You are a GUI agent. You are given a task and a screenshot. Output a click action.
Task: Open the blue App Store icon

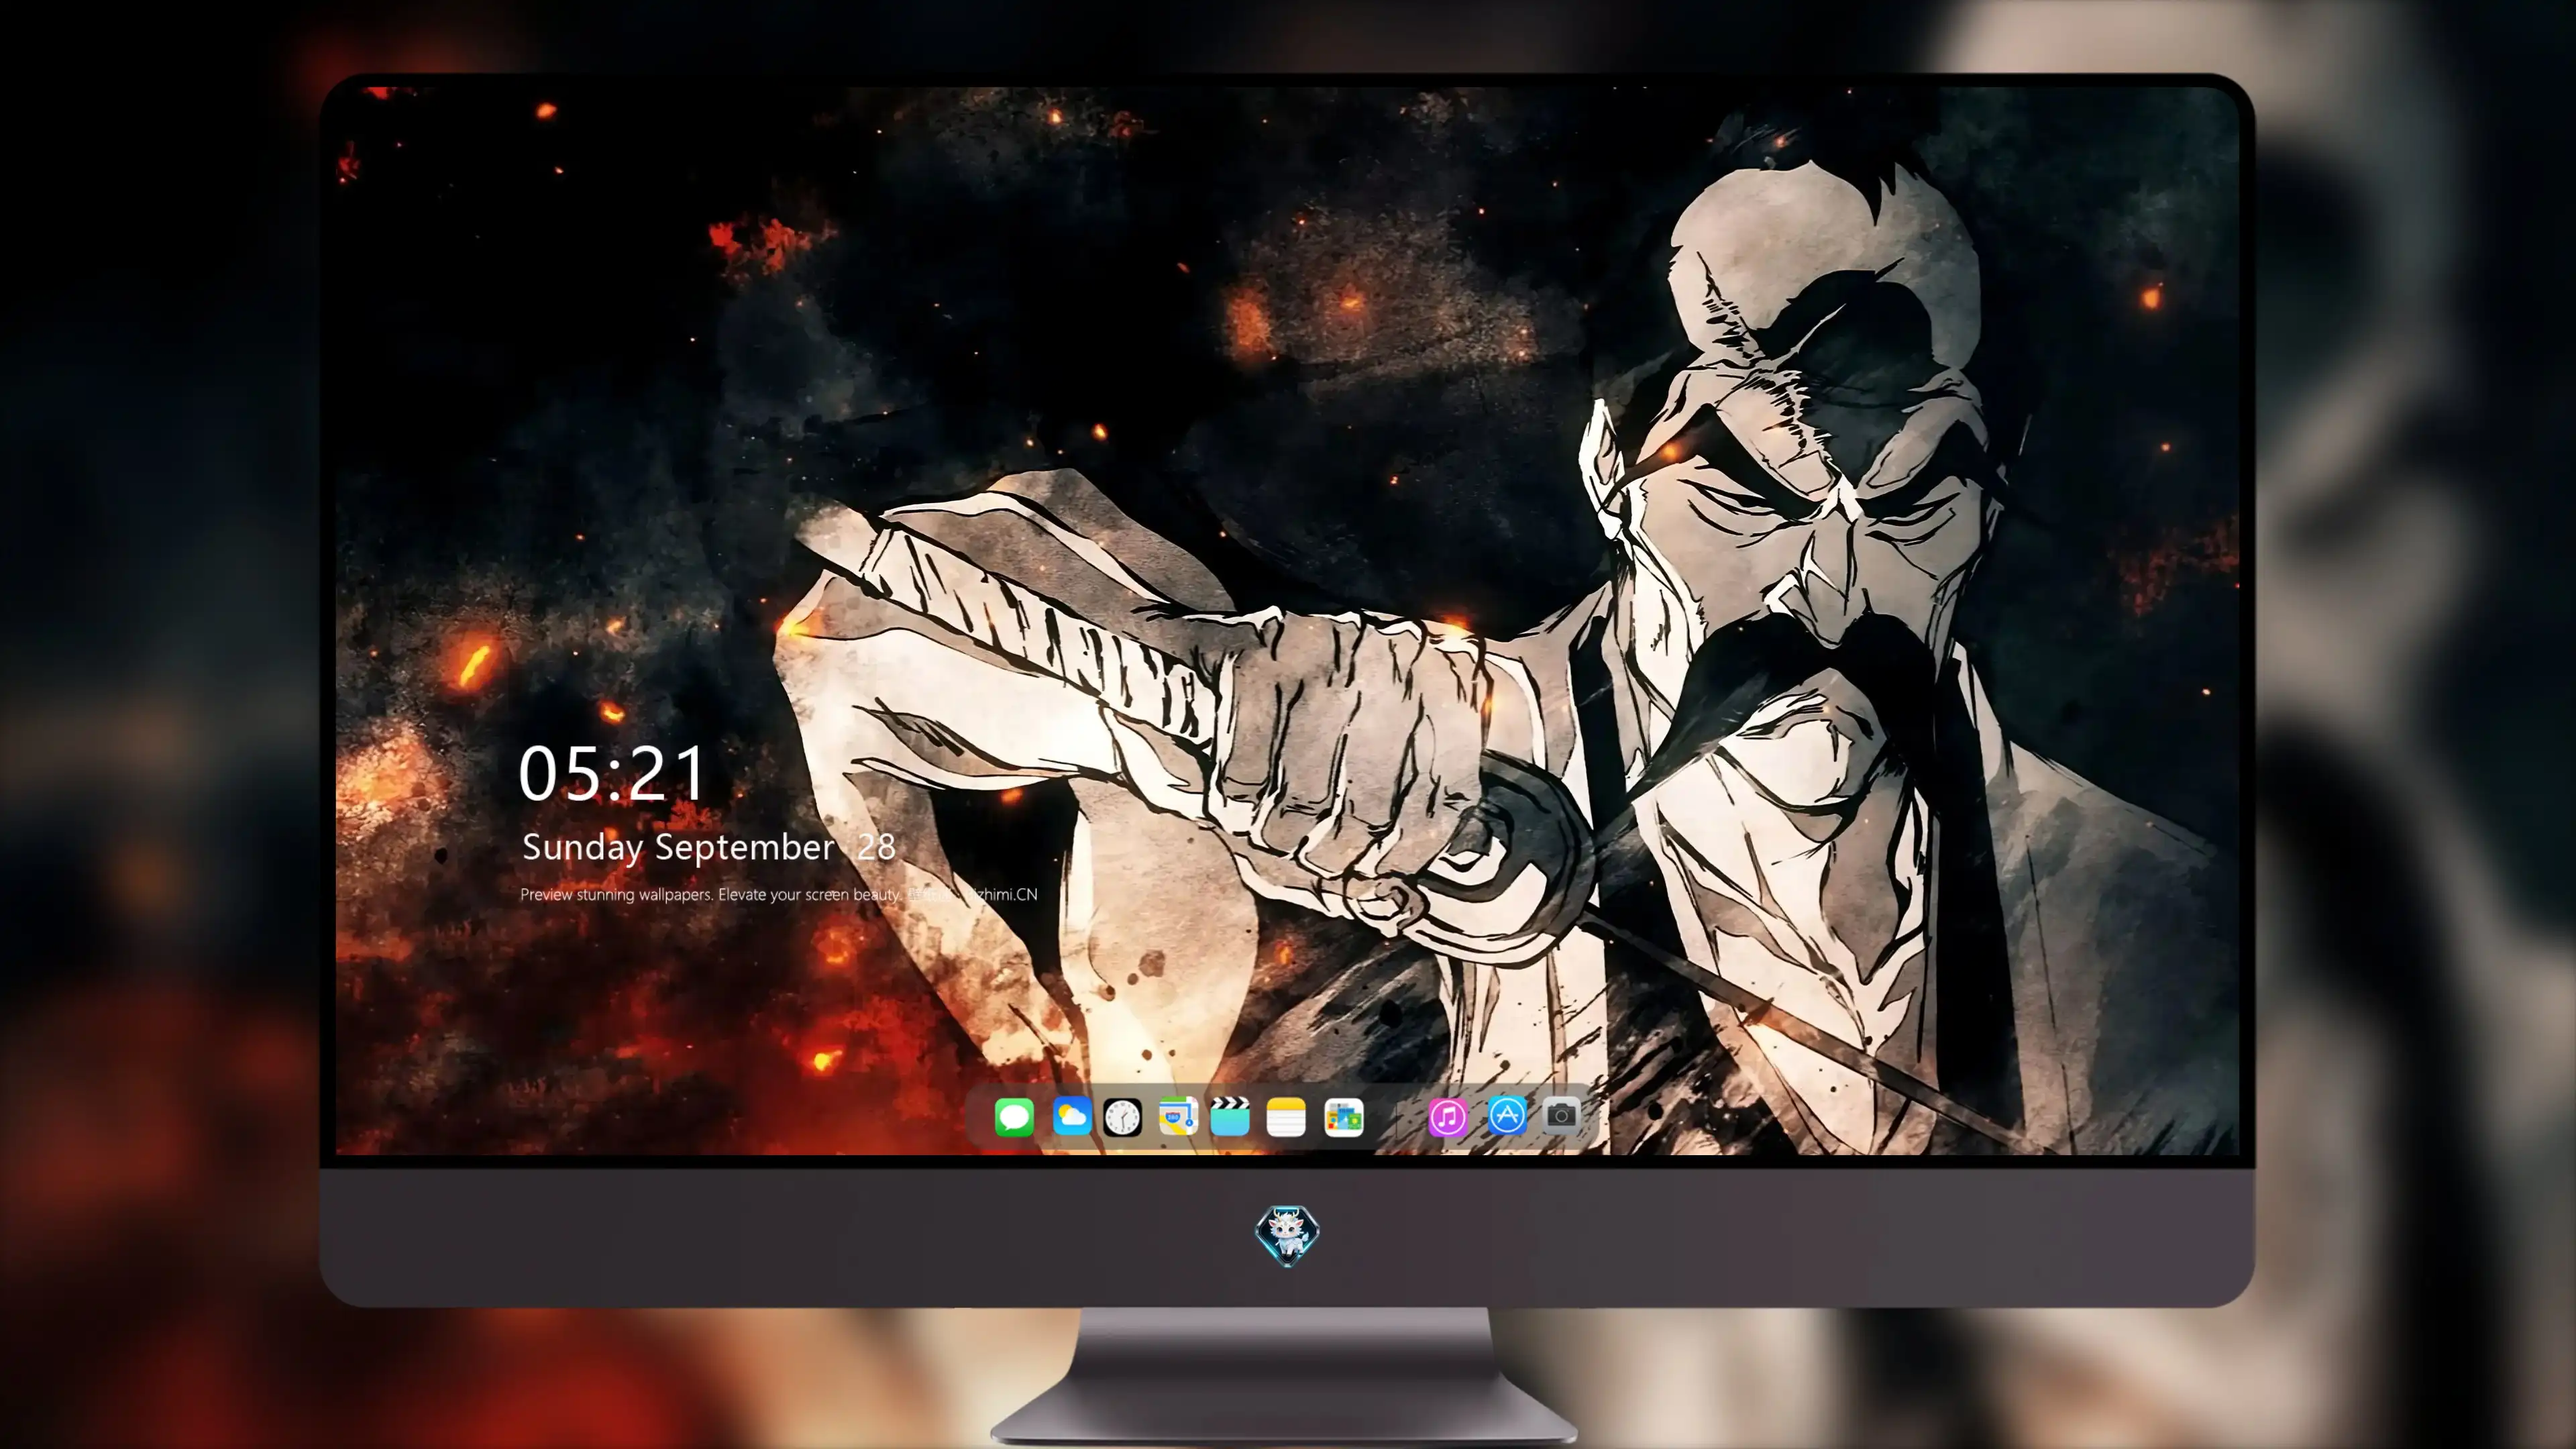(1507, 1116)
